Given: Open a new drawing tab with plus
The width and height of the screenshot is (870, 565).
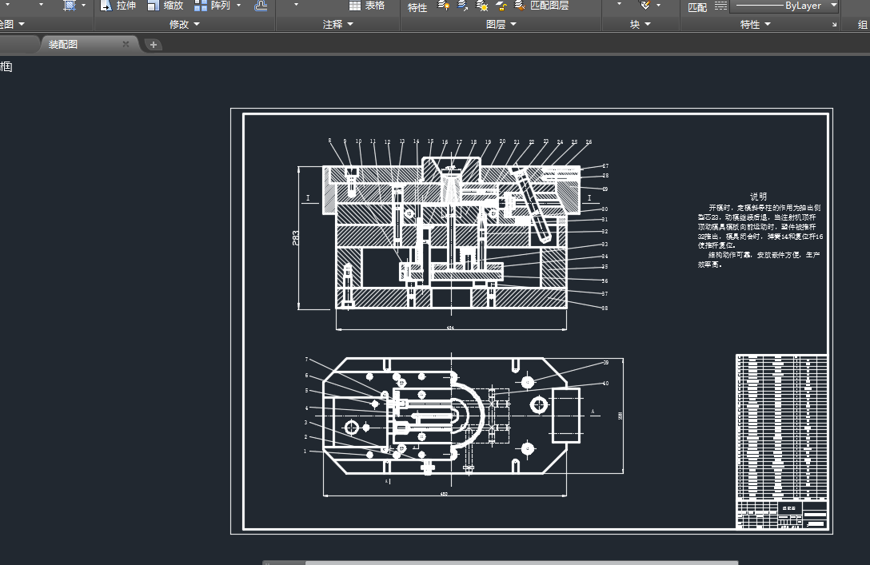Looking at the screenshot, I should pos(154,45).
